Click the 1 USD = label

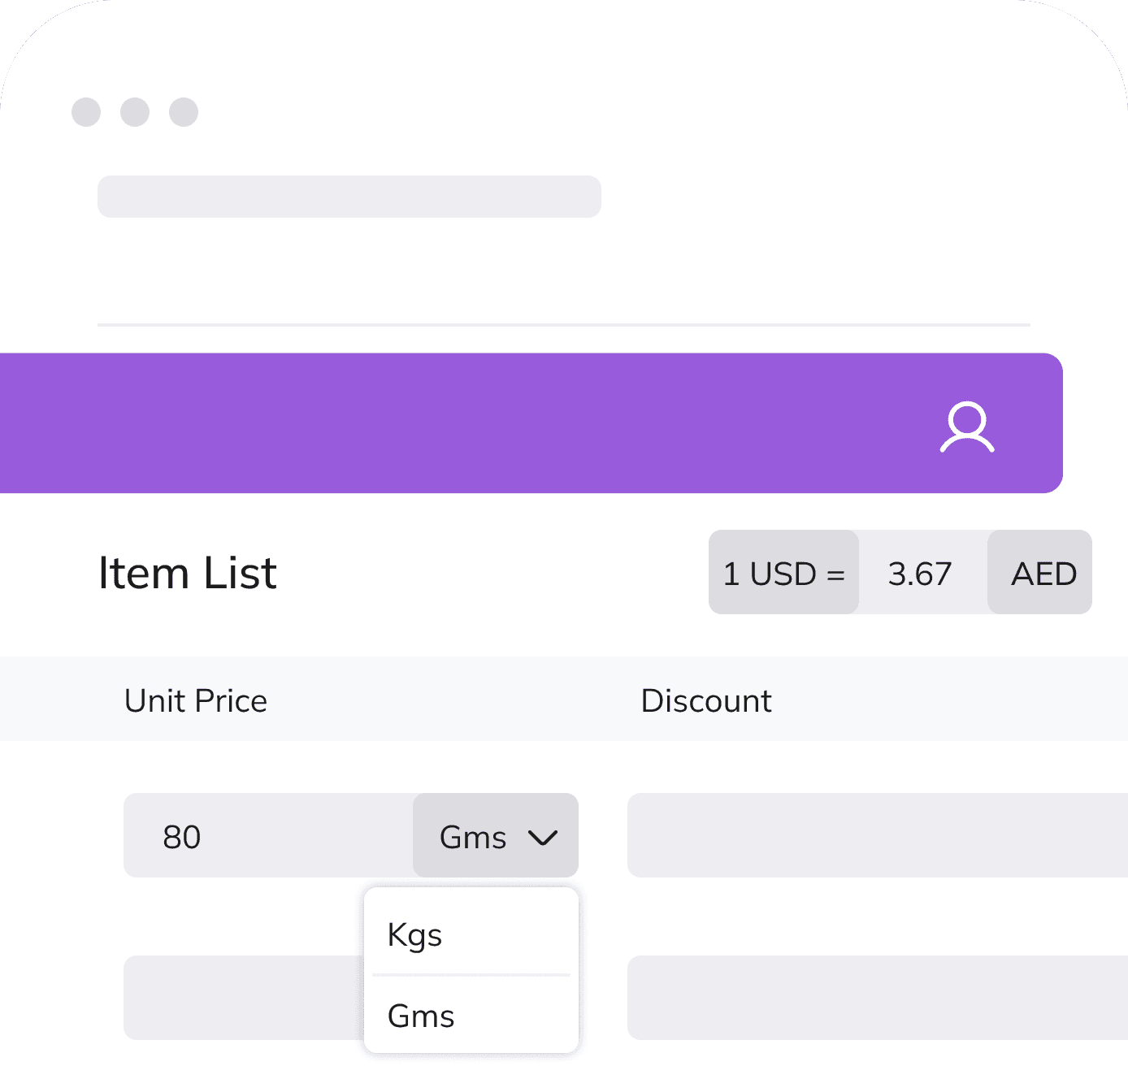pos(783,574)
